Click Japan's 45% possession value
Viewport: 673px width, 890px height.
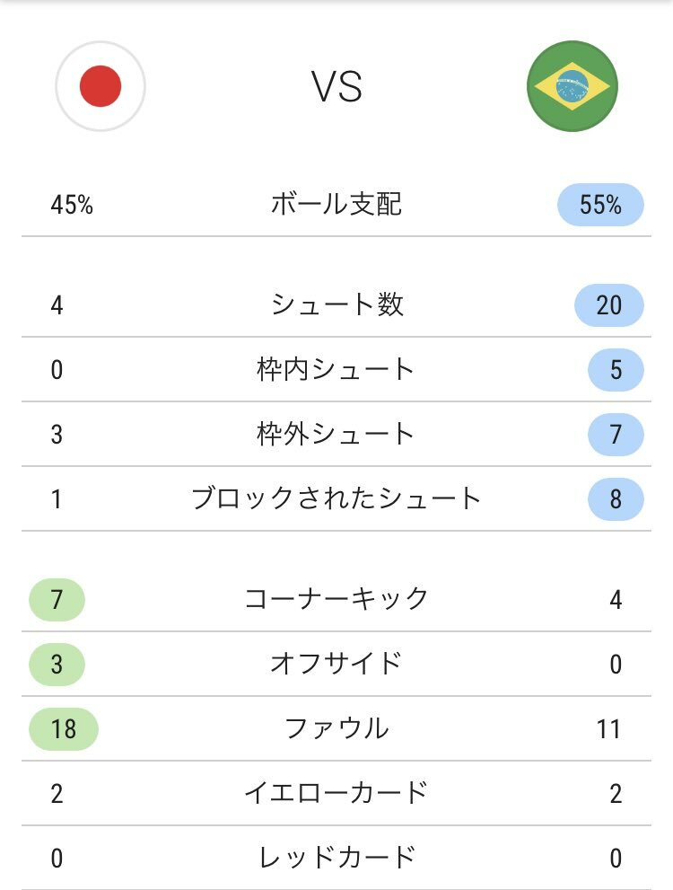72,205
